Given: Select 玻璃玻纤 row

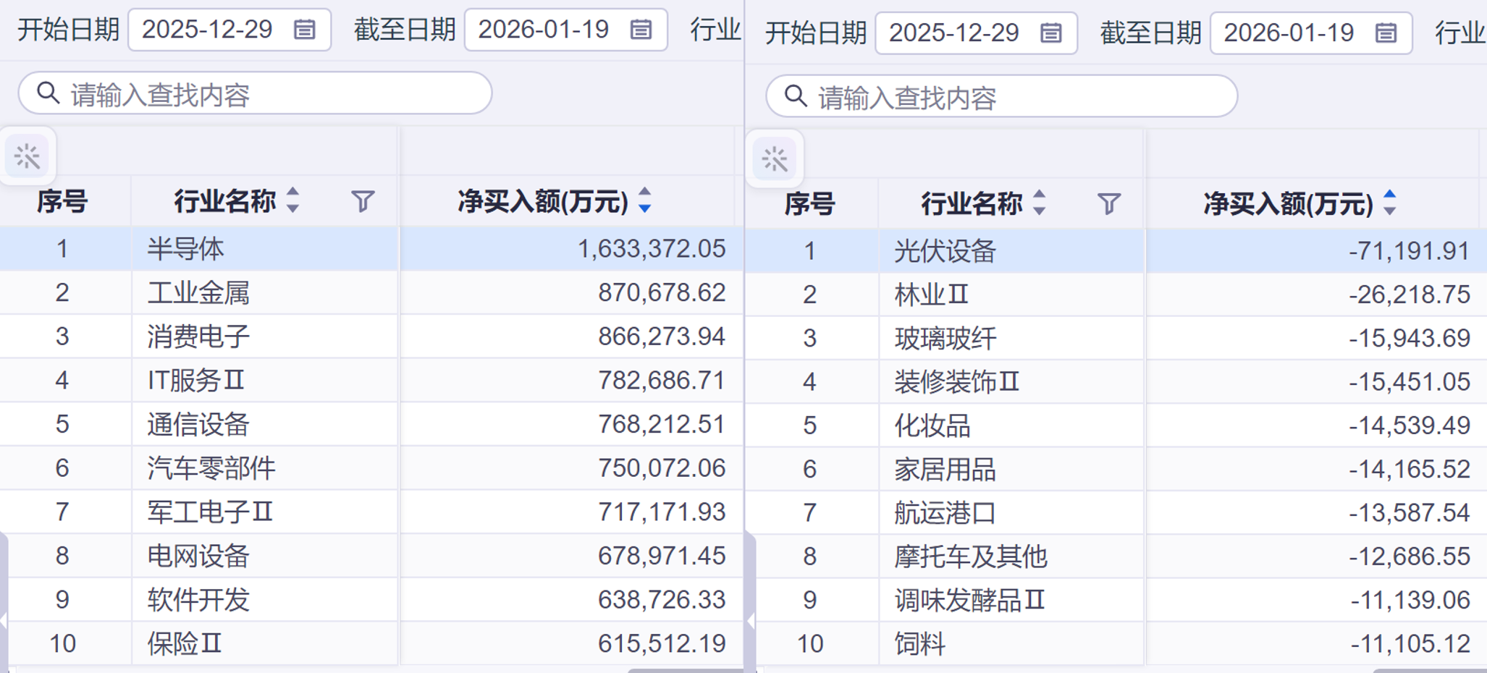Looking at the screenshot, I should 1116,338.
